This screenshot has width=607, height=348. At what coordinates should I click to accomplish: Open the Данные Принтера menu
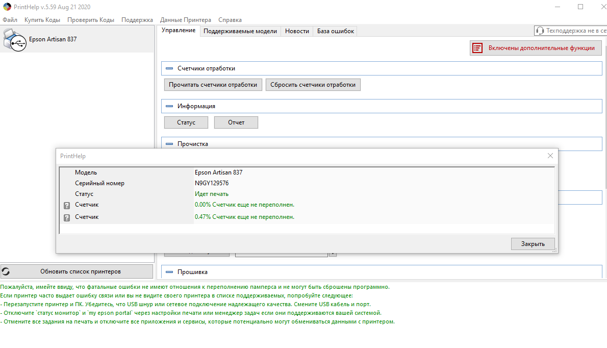185,20
